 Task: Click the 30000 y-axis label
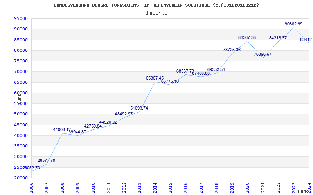pyautogui.click(x=21, y=157)
